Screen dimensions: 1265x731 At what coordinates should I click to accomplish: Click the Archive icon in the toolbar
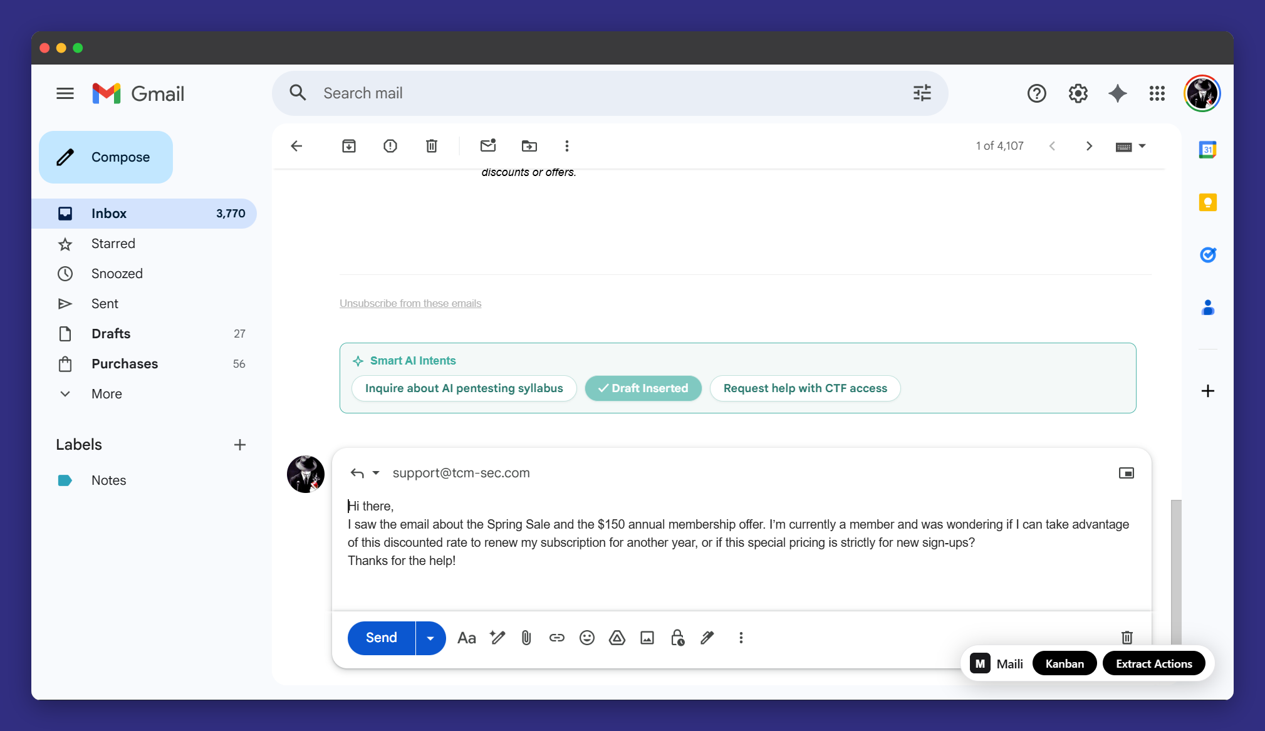(349, 146)
